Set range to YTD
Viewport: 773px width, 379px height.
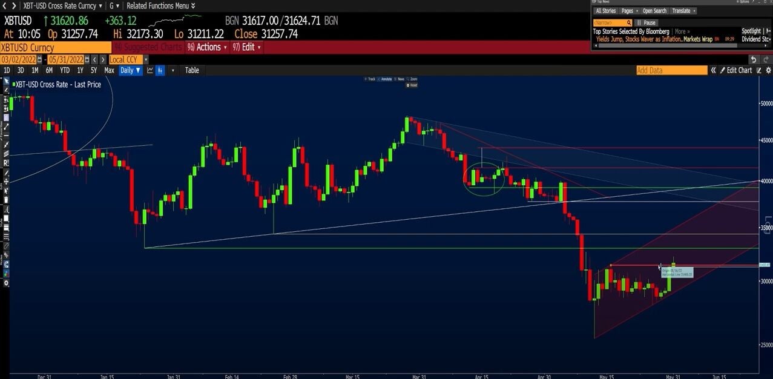(65, 70)
